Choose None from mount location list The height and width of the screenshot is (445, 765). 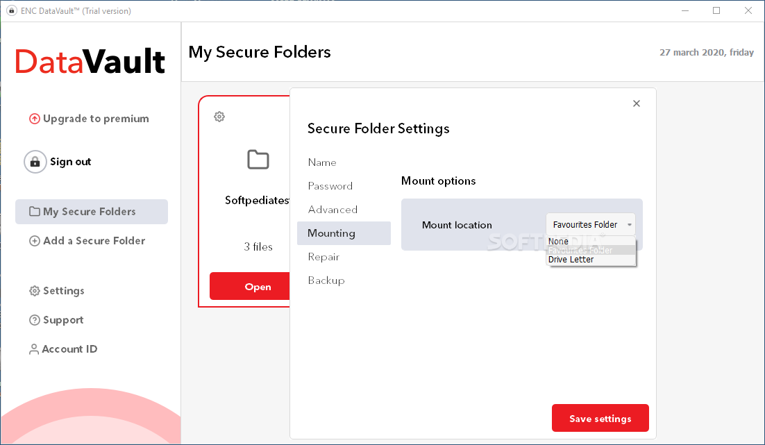click(591, 241)
